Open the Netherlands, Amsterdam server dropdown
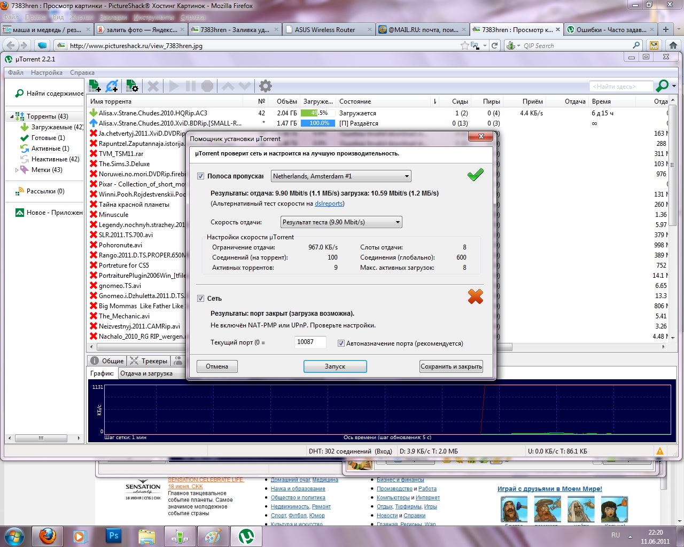684x547 pixels. click(x=341, y=176)
